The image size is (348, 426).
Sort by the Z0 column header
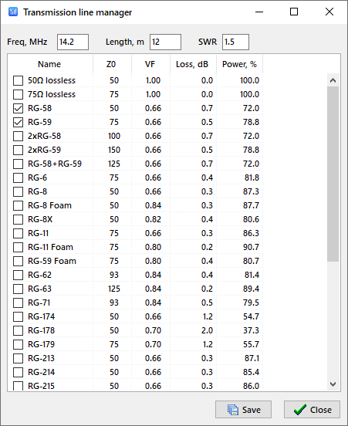point(112,64)
